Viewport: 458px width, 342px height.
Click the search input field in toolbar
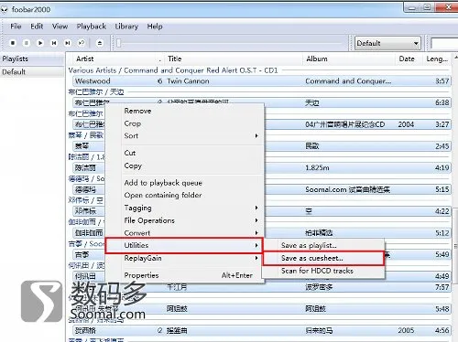click(x=444, y=43)
